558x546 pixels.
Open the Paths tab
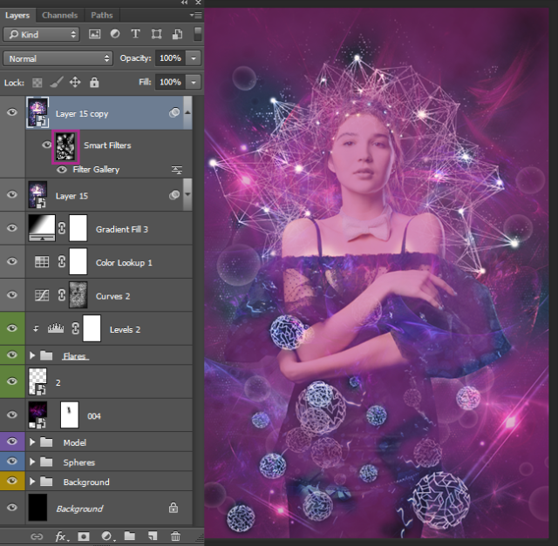pos(102,15)
